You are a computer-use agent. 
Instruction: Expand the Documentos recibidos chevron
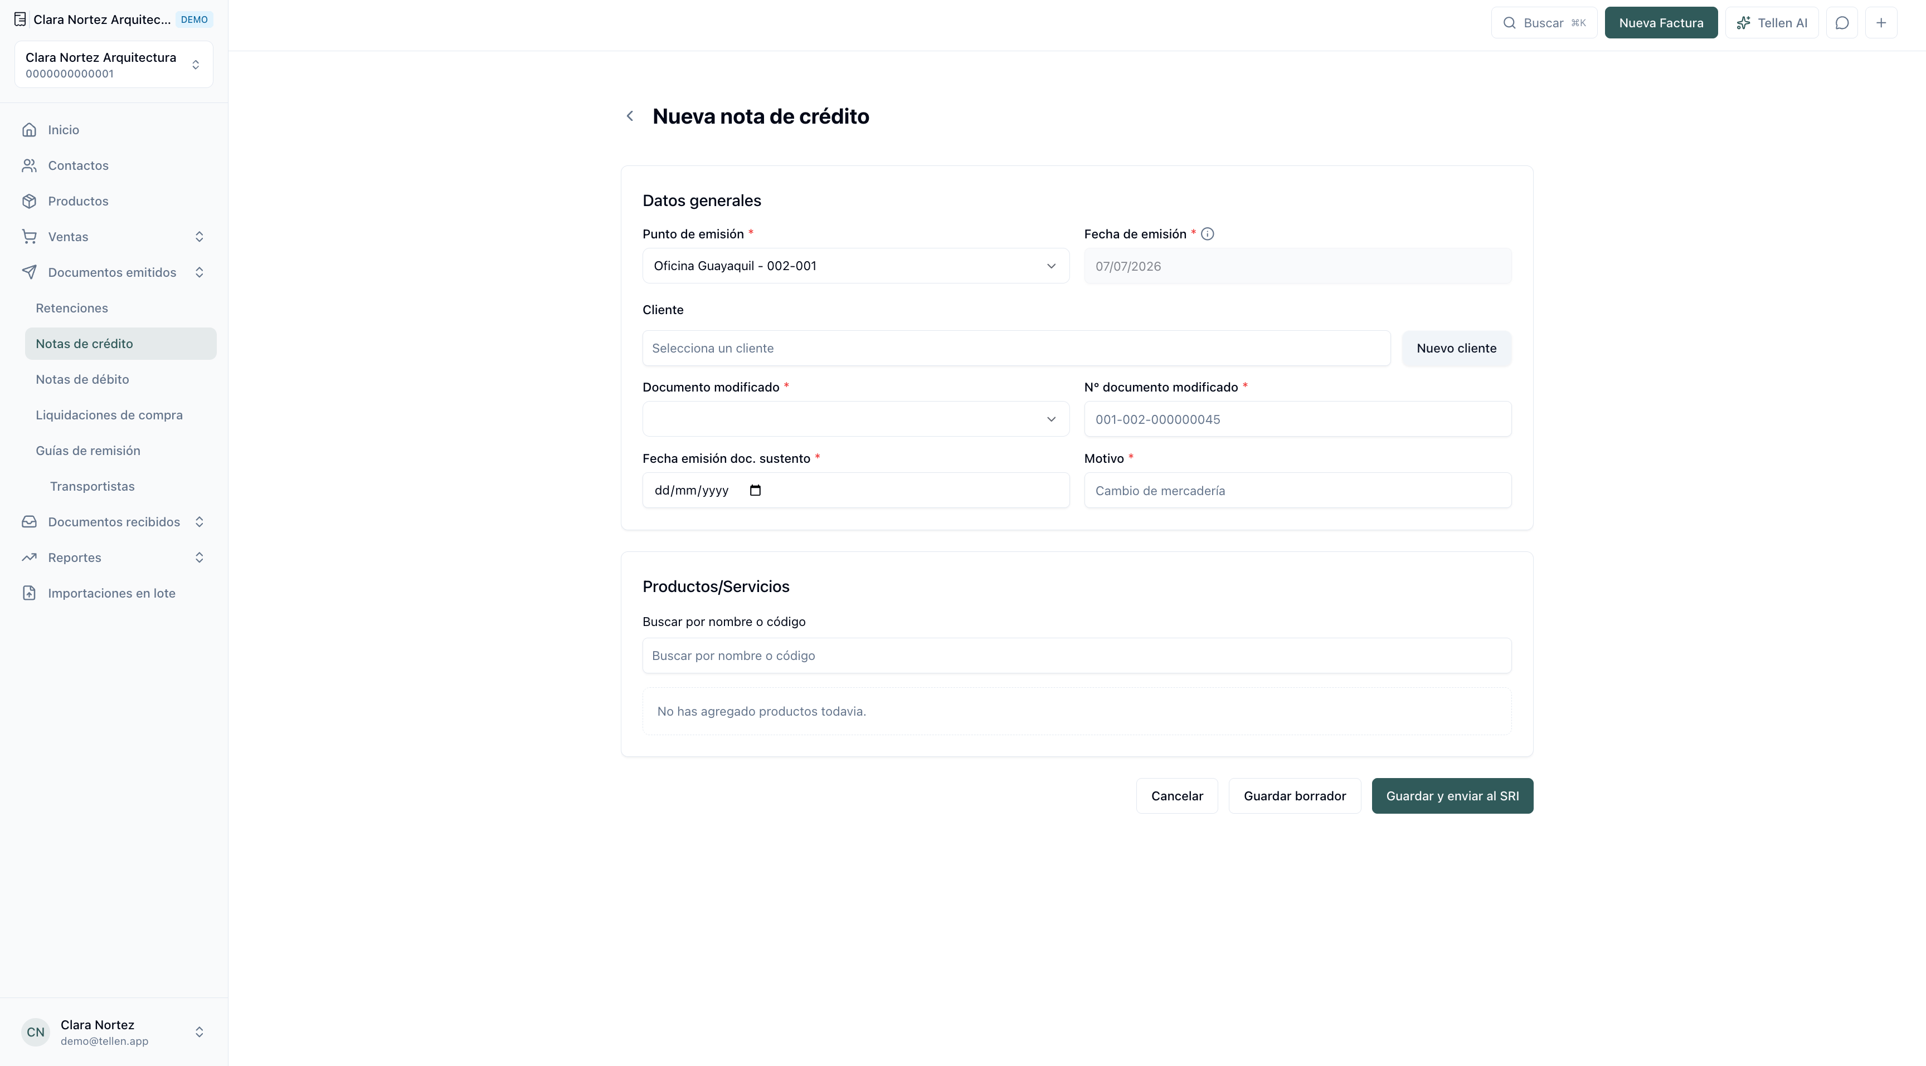pos(200,522)
